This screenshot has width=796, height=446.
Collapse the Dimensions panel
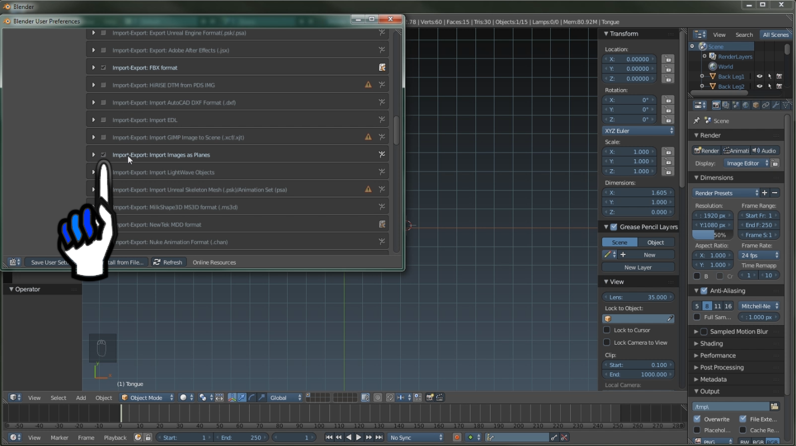click(697, 178)
